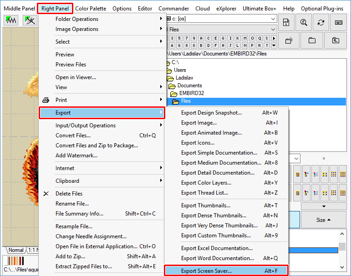
Task: Click the stitch zigzag display icon
Action: pos(11,20)
